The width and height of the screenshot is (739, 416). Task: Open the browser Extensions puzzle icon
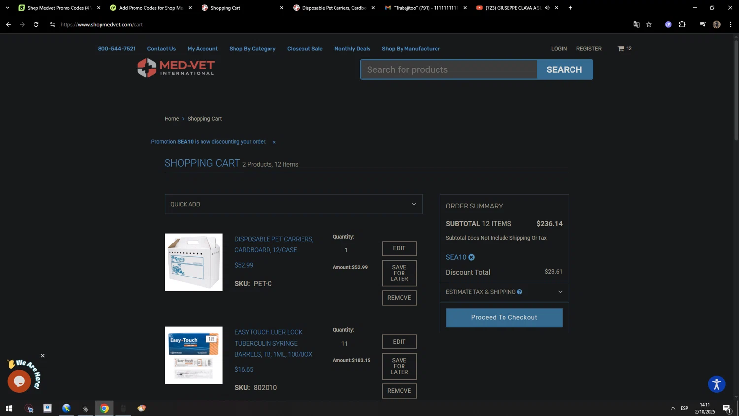point(682,24)
